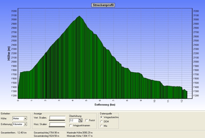The width and height of the screenshot is (205, 138).
Task: Click the Überhöhung value field showing 3.2
Action: coord(74,120)
